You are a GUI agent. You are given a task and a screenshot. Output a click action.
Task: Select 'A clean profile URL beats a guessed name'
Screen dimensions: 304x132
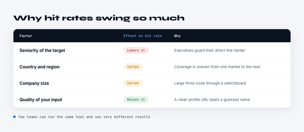click(212, 100)
